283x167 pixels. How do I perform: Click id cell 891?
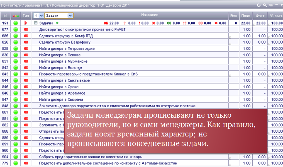coord(5,144)
